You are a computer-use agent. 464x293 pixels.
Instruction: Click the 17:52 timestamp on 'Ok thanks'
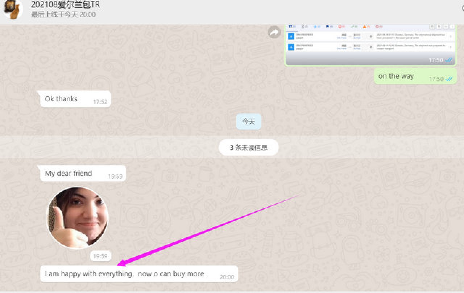[x=100, y=102]
